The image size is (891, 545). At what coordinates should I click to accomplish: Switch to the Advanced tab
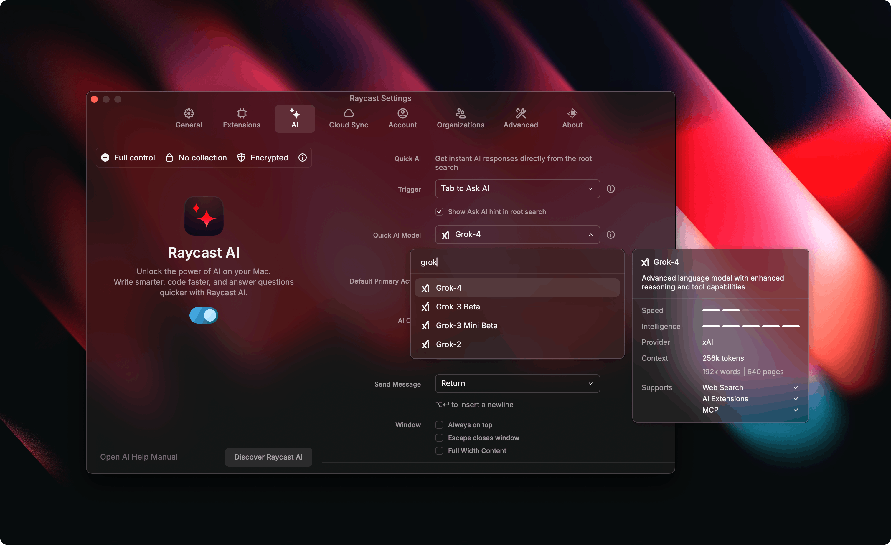(521, 119)
